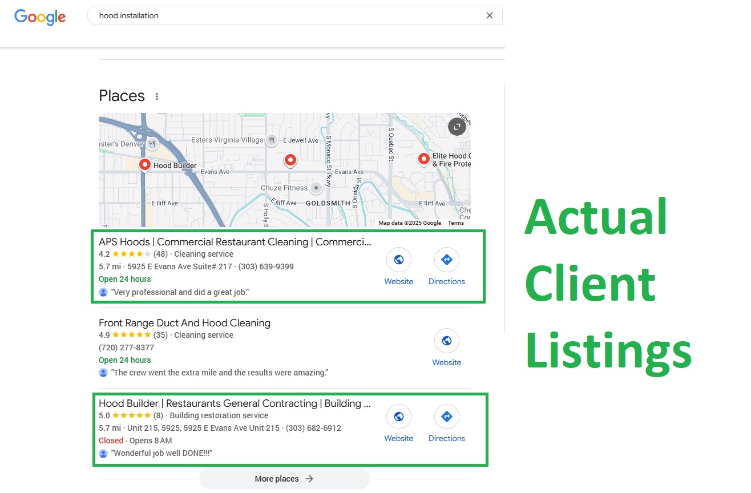751x493 pixels.
Task: Select the Elite Hood map pin
Action: click(423, 159)
